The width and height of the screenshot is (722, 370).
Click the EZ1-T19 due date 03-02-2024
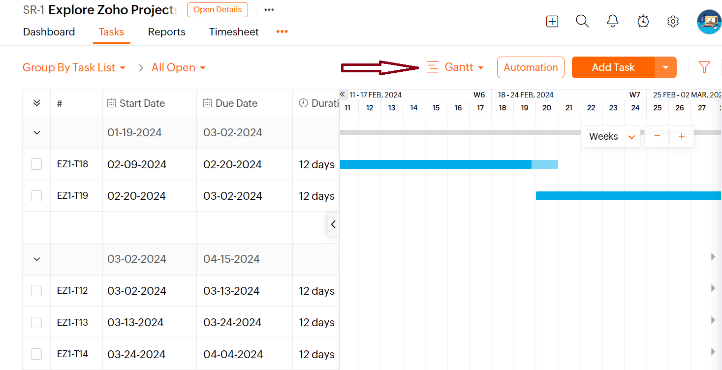tap(233, 196)
